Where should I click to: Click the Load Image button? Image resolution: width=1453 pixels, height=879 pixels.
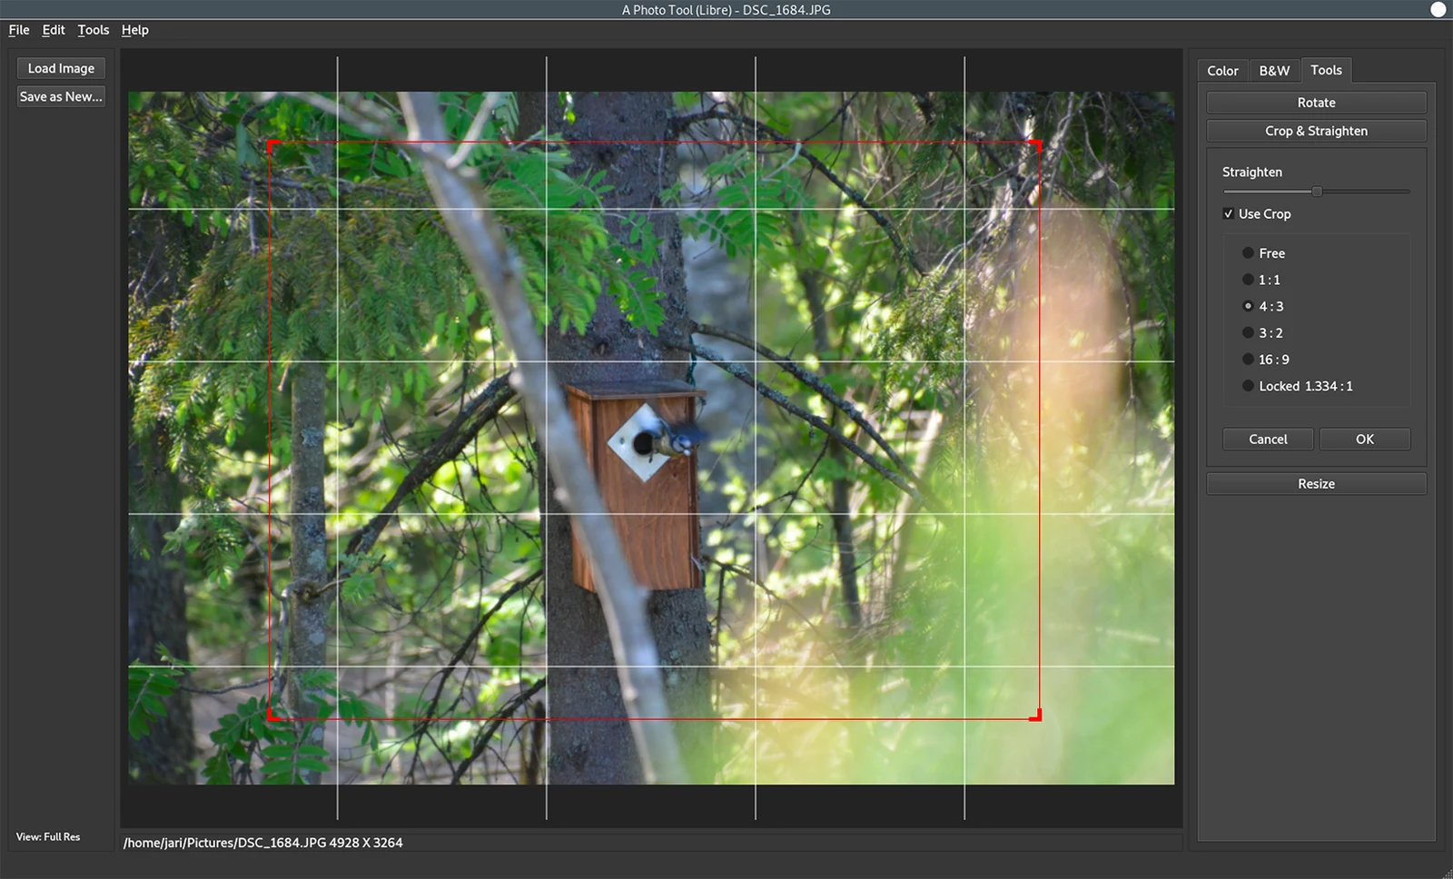pos(61,68)
